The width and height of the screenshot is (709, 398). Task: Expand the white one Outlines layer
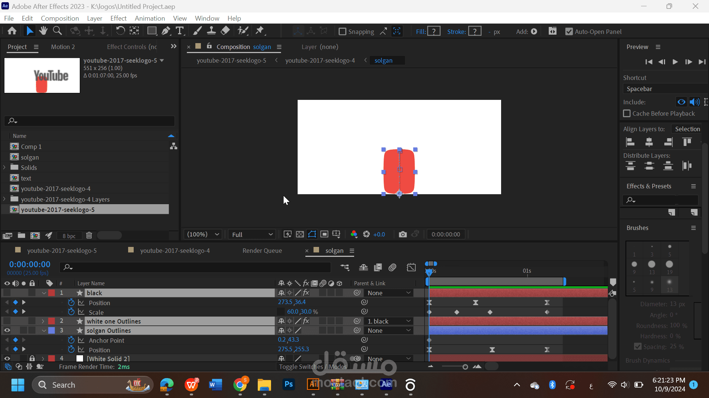tap(43, 321)
